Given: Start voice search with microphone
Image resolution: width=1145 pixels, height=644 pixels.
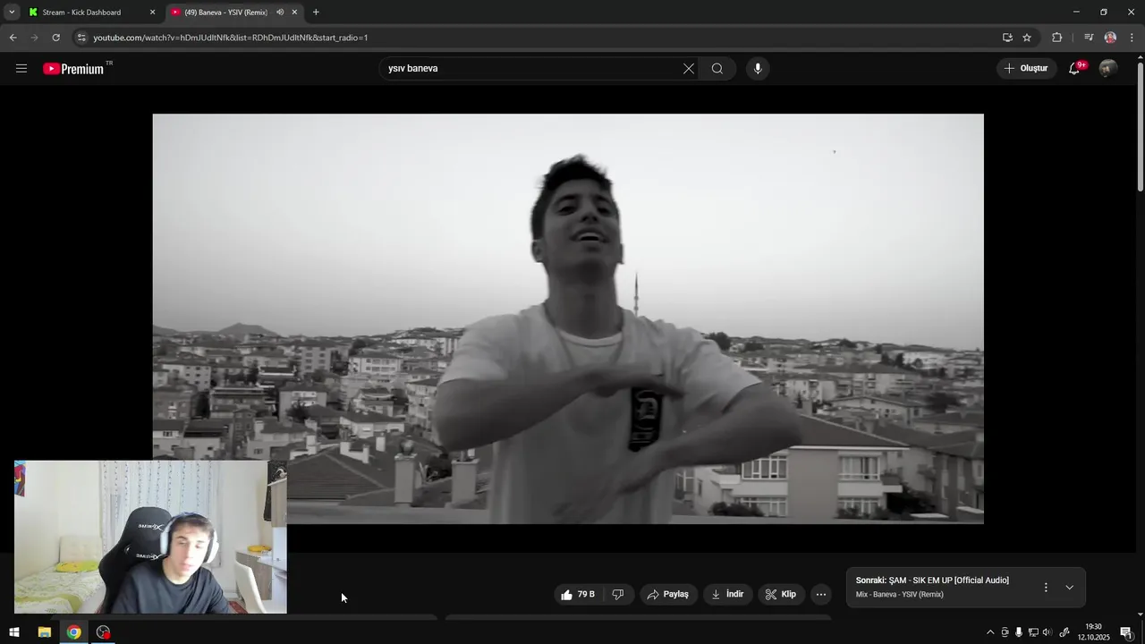Looking at the screenshot, I should 758,68.
